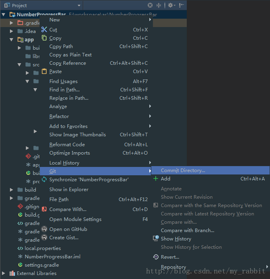Click the clipboard icon beside Paste
The height and width of the screenshot is (279, 270).
tap(44, 71)
